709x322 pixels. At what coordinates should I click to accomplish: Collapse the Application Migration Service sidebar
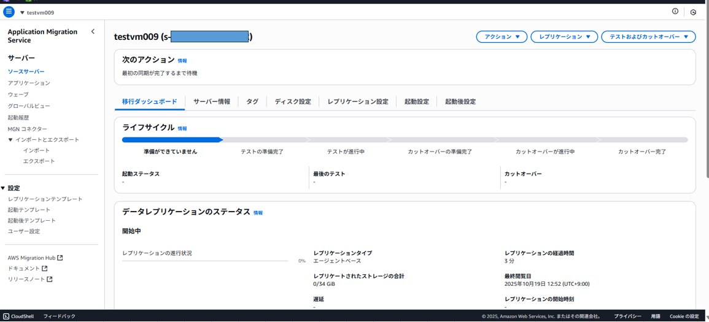(93, 32)
